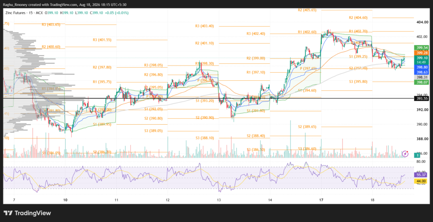Viewport: 433px width, 222px height.
Task: Click the pivot label S3 (386.50)
Action: pos(256,150)
